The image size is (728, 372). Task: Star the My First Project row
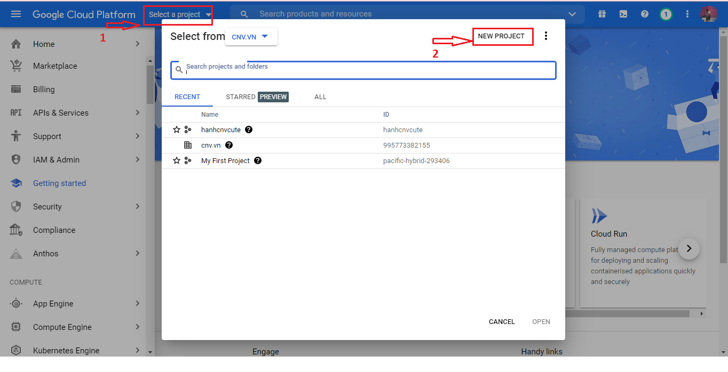coord(177,160)
